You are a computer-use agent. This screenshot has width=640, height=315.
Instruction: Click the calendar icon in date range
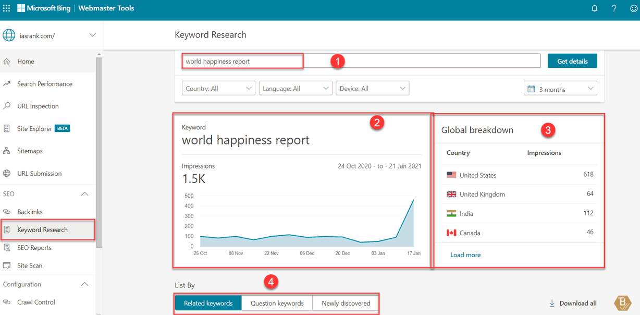[x=531, y=89]
